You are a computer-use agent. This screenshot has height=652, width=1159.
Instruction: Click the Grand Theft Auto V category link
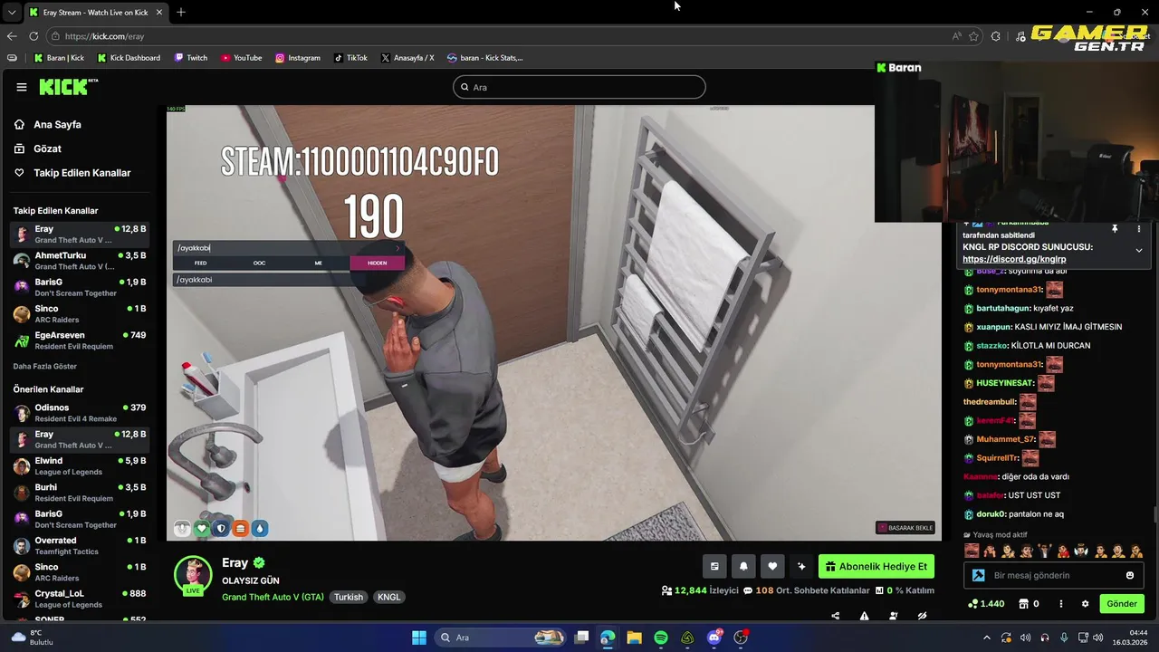[273, 598]
